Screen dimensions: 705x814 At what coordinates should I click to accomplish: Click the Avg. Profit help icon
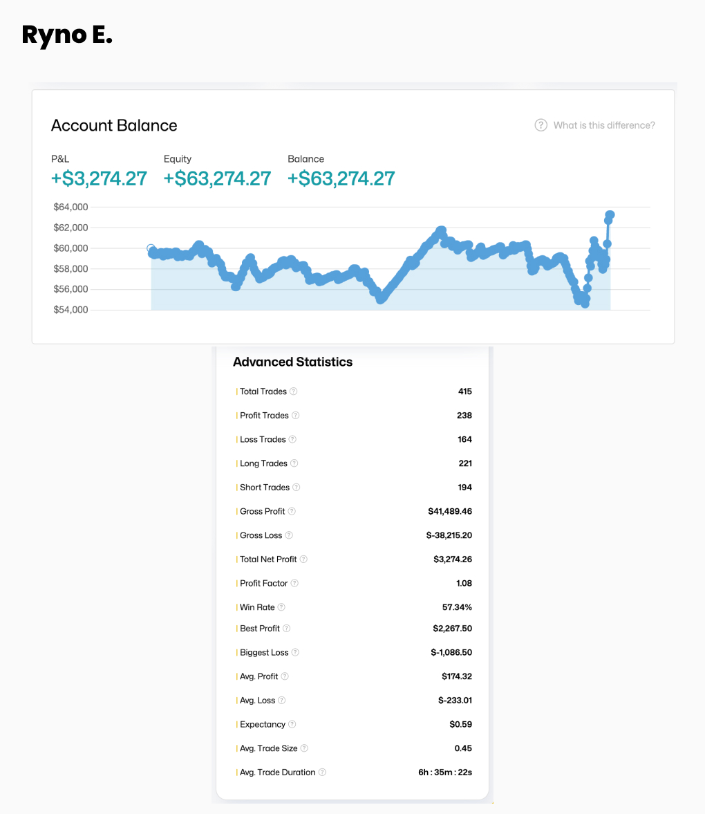point(285,676)
